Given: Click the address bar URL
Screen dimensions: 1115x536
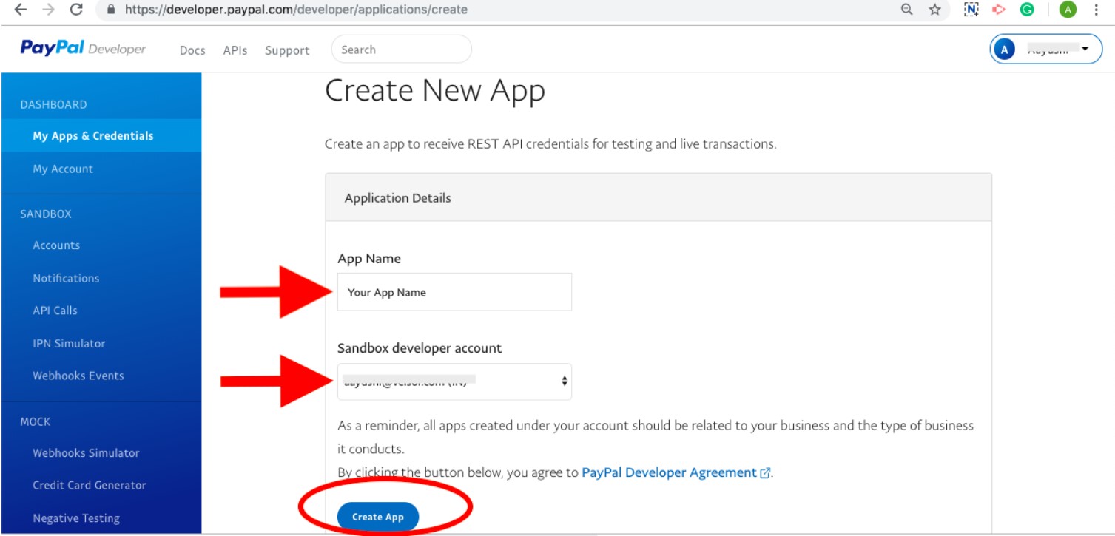Looking at the screenshot, I should (296, 10).
